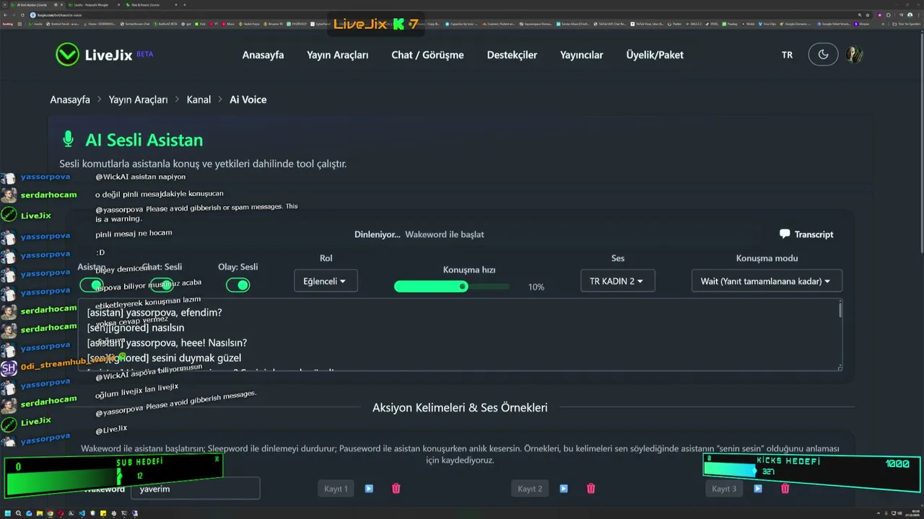Play the Kayıt 1 voice sample
Image resolution: width=924 pixels, height=519 pixels.
[x=369, y=489]
